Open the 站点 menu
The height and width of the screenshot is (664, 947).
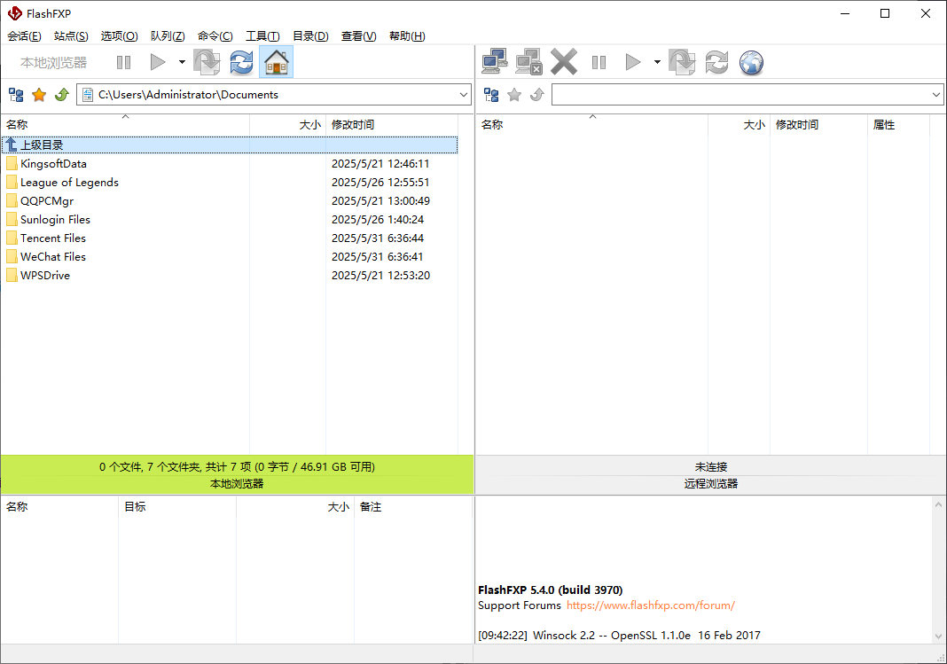pos(71,36)
